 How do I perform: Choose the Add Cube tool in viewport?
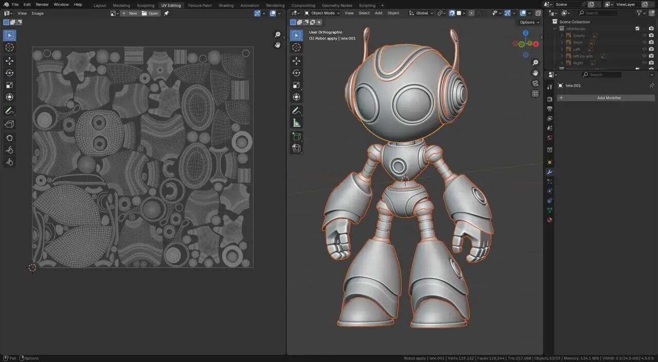click(297, 137)
